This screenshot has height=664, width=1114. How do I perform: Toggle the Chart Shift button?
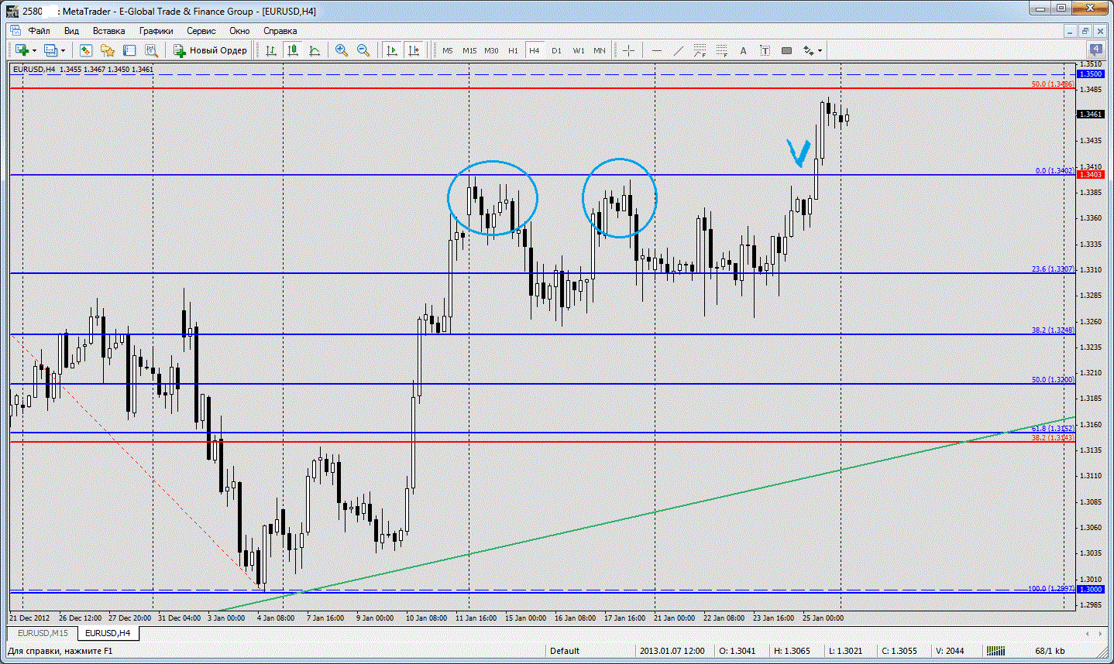click(414, 50)
